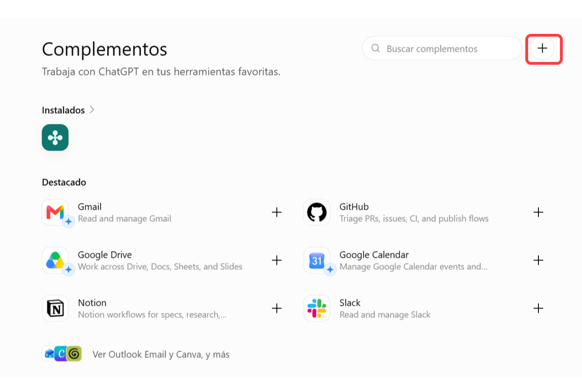Click the Outlook, Canva icon cluster

point(62,353)
